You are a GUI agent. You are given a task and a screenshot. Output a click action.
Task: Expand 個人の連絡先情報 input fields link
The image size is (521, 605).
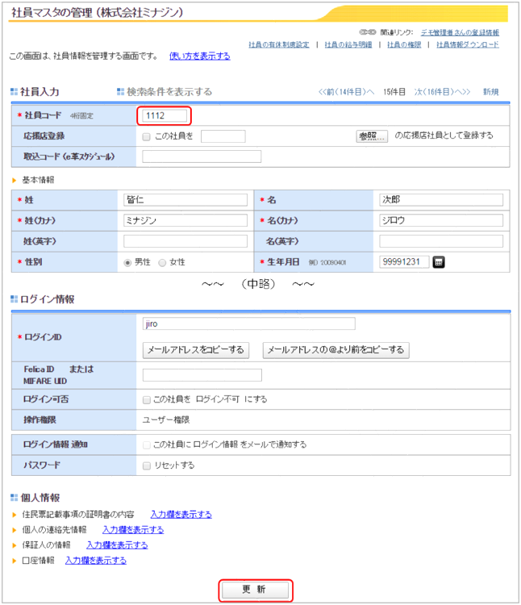point(133,530)
